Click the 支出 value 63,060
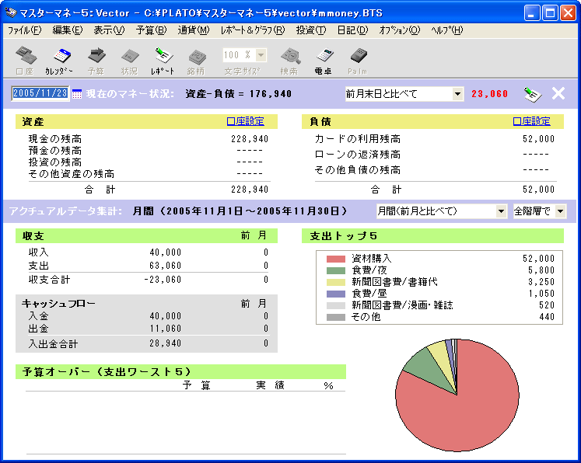This screenshot has height=463, width=581. (165, 266)
